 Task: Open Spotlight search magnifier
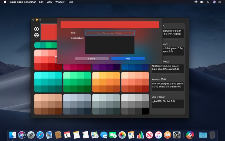tap(208, 2)
